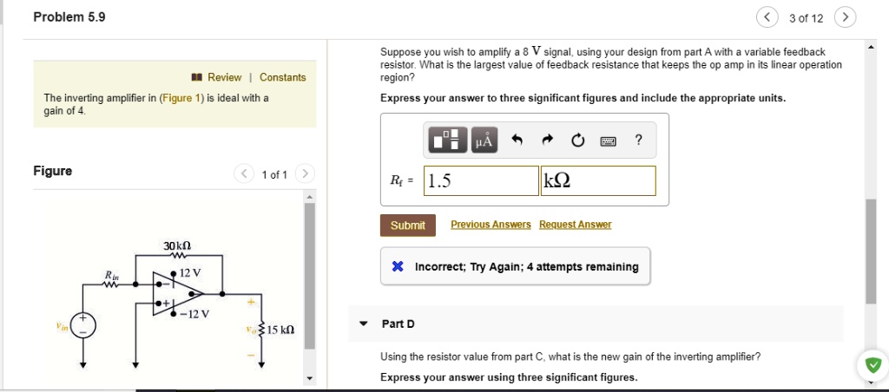Image resolution: width=889 pixels, height=392 pixels.
Task: Click the Request Answer link
Action: pos(576,225)
